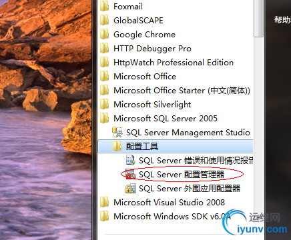Viewport: 291px width, 240px height.
Task: Collapse the 配置工具 subfolder
Action: coord(142,147)
